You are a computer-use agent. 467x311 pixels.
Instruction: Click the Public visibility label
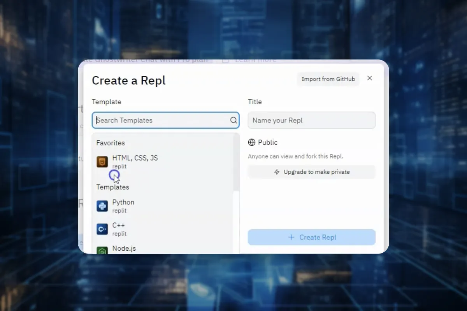(268, 142)
